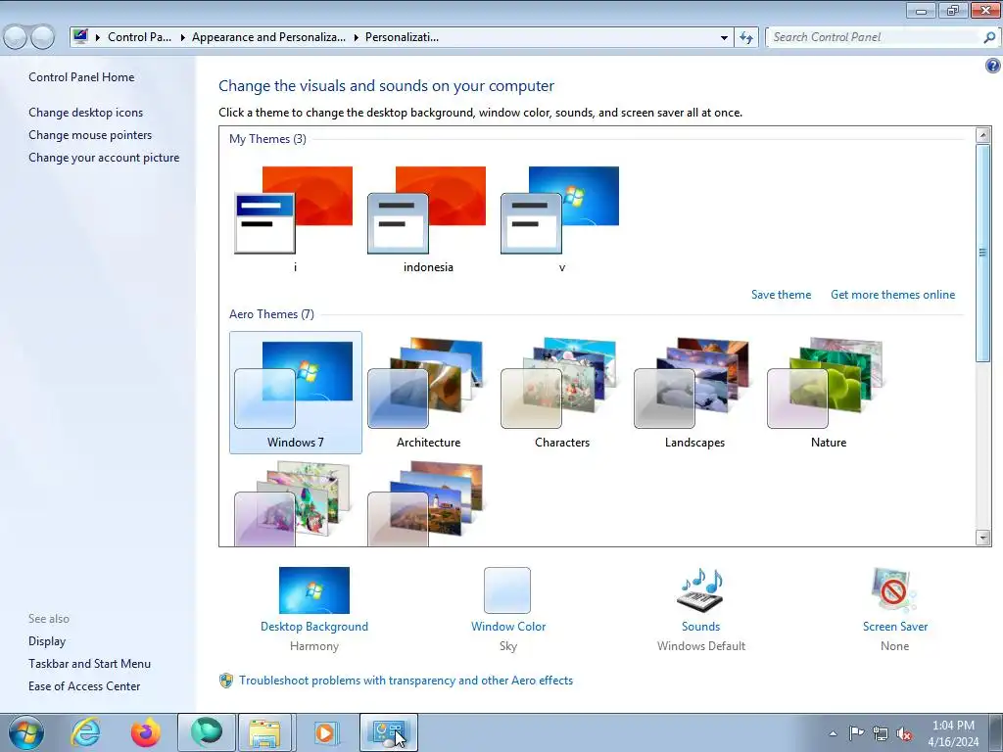Click the Search Control Panel field
The image size is (1003, 752).
point(875,37)
